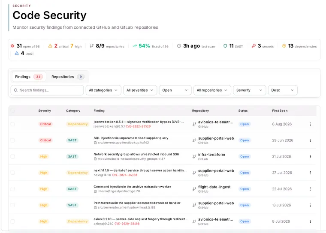Open the SQL injection via unparameterised supplier query finding

click(131, 138)
